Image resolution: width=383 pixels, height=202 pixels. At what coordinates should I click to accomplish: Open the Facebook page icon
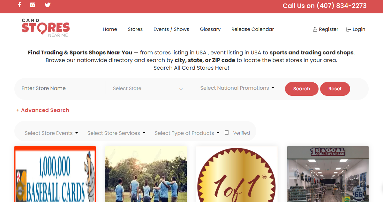pyautogui.click(x=19, y=5)
